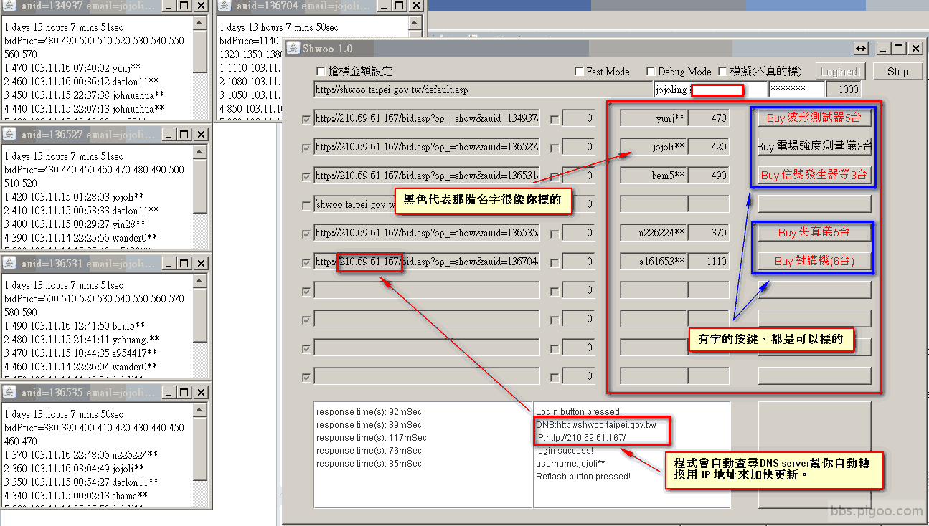Viewport: 929px width, 526px height.
Task: Click log line 'response time(s): 92mSec.'
Action: pos(370,412)
